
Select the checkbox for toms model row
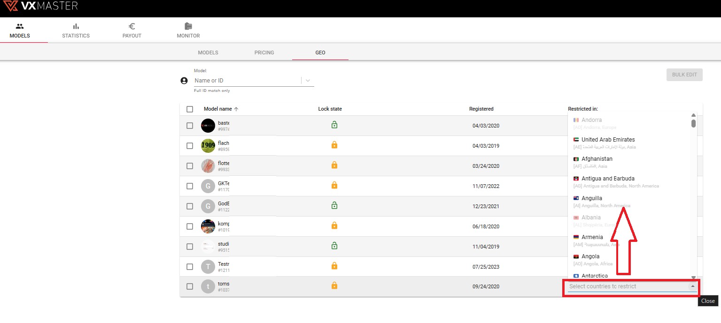tap(190, 286)
